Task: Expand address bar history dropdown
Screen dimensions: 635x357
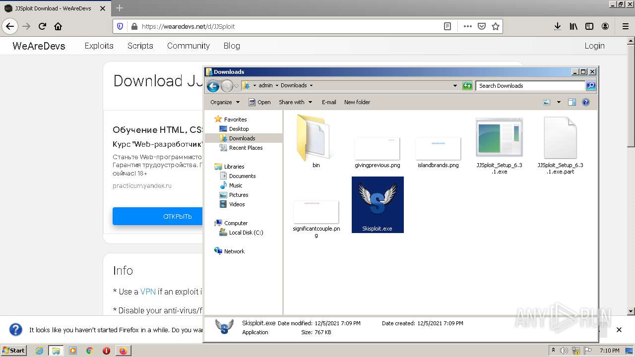Action: (455, 86)
